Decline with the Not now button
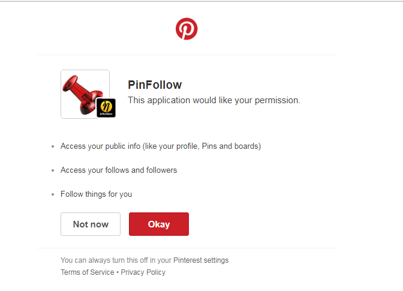 [91, 224]
